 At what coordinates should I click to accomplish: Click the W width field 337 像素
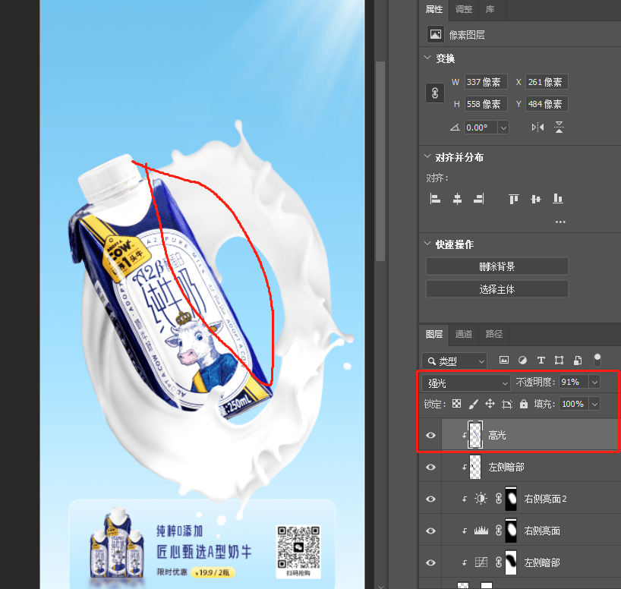(x=486, y=82)
